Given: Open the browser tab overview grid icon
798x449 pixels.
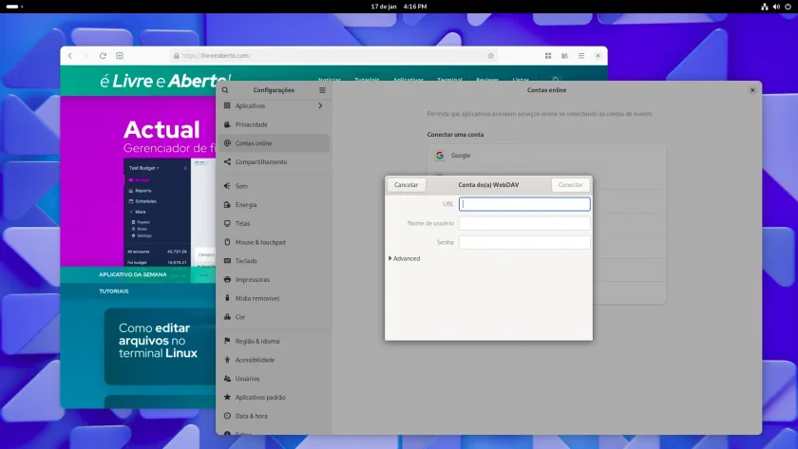Looking at the screenshot, I should 548,56.
